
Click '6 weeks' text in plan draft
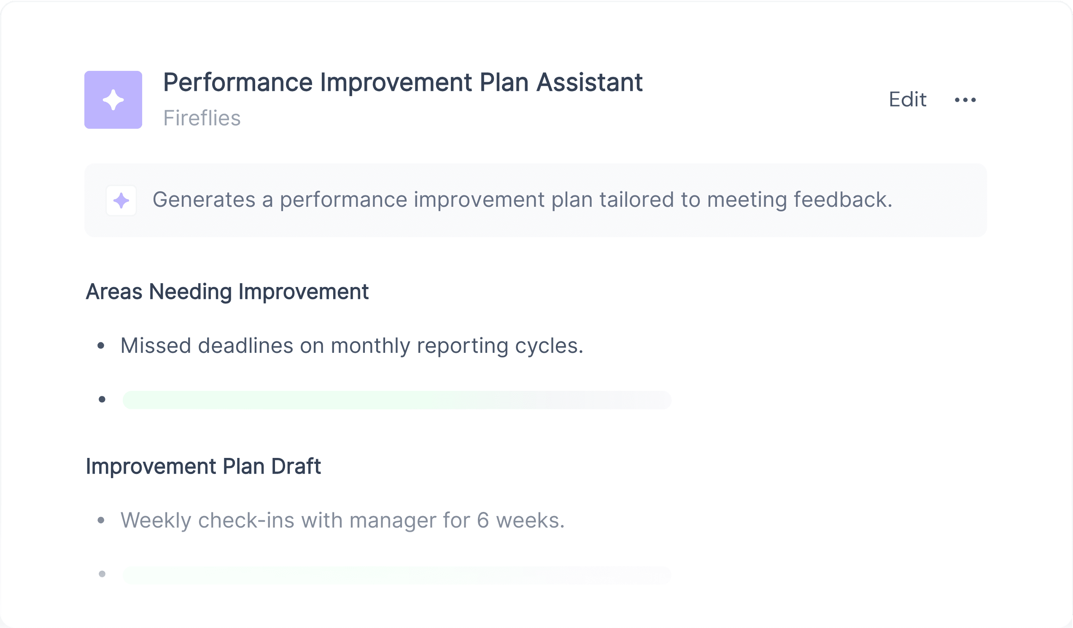(520, 520)
